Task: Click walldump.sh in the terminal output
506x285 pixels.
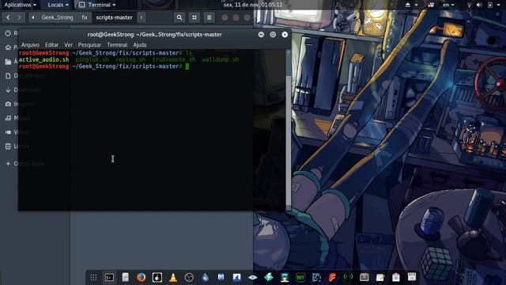Action: [221, 60]
